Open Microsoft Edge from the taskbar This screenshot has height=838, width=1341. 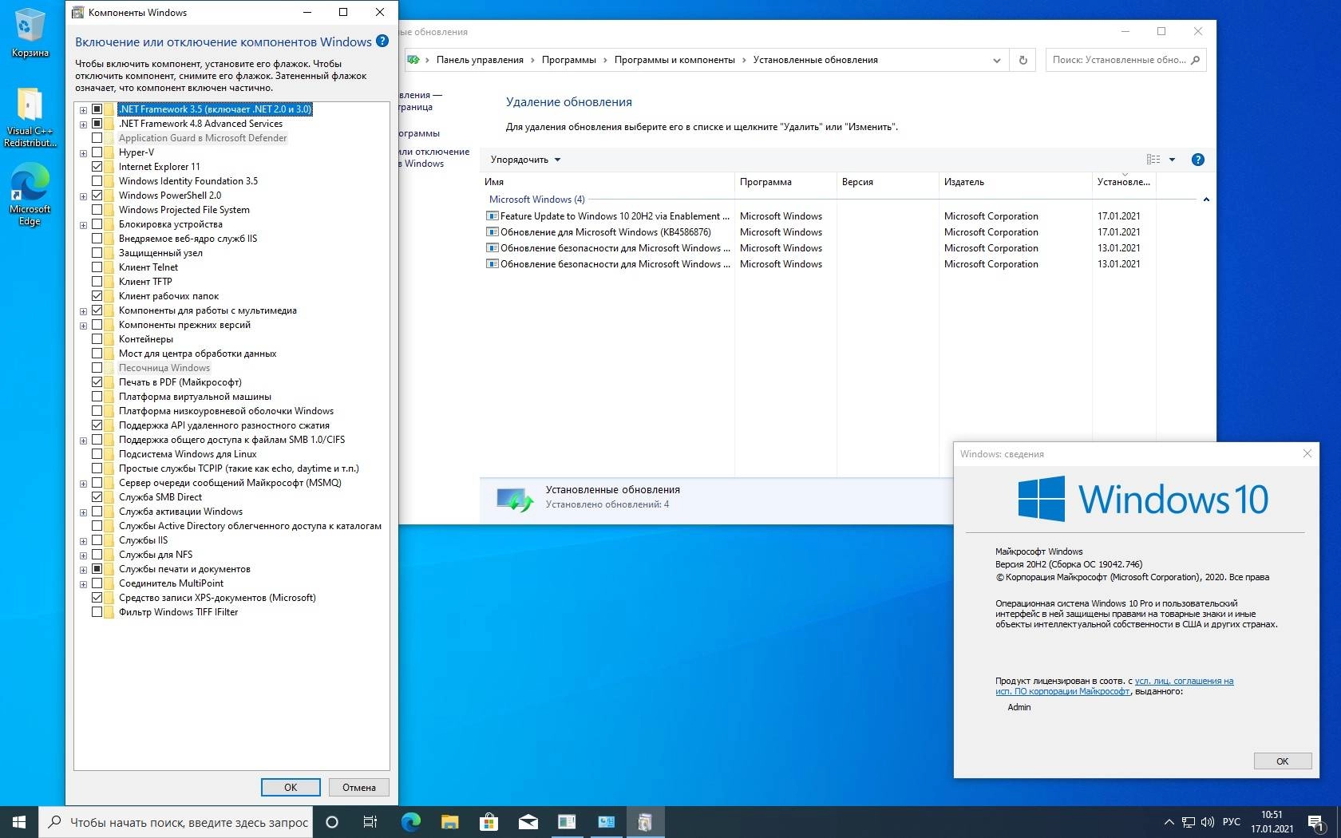pyautogui.click(x=410, y=822)
